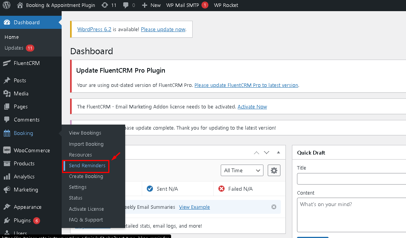The image size is (406, 238).
Task: Click the Quick Draft Title field
Action: pos(351,179)
